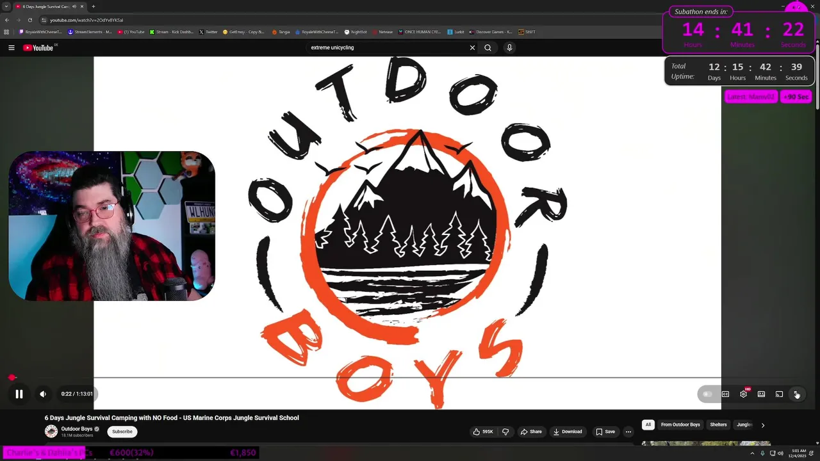Screen dimensions: 820x461
Task: Focus the youtube.com address bar URL
Action: coord(86,20)
